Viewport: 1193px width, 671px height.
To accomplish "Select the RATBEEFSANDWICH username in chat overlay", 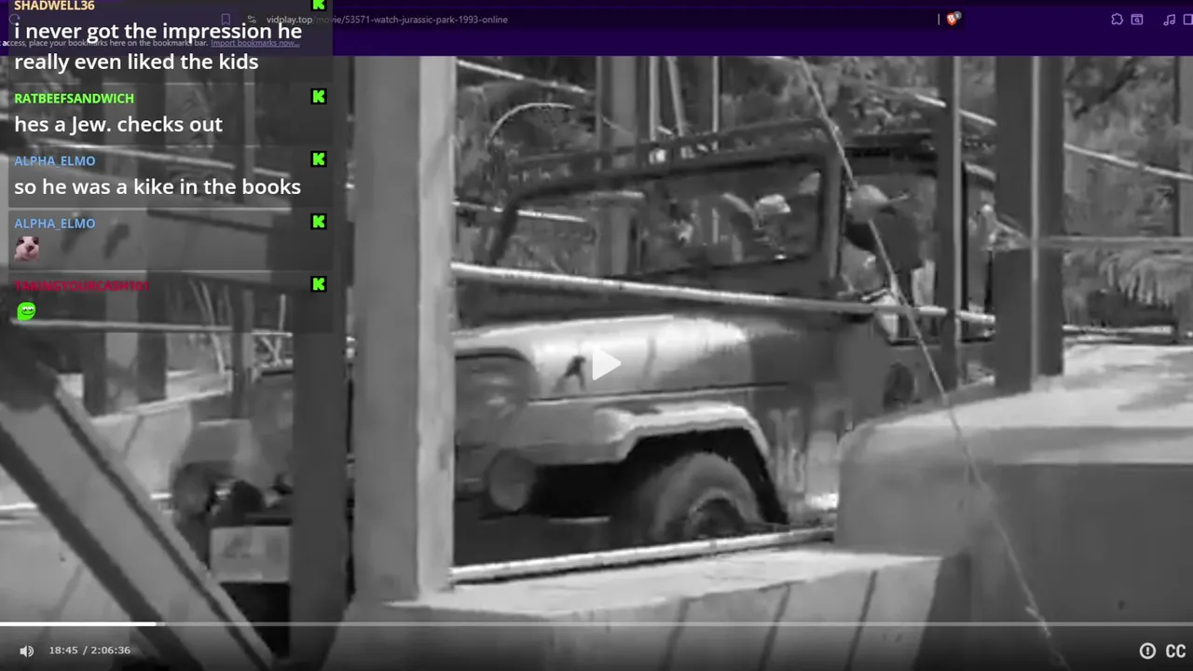I will click(74, 98).
